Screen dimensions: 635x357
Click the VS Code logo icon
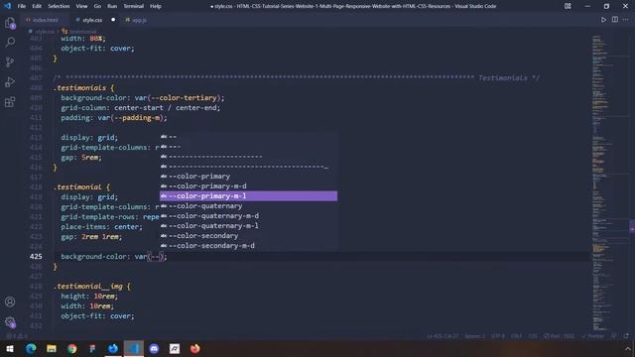click(x=7, y=6)
